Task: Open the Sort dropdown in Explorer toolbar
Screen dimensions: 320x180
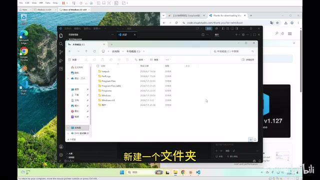Action: 140,60
